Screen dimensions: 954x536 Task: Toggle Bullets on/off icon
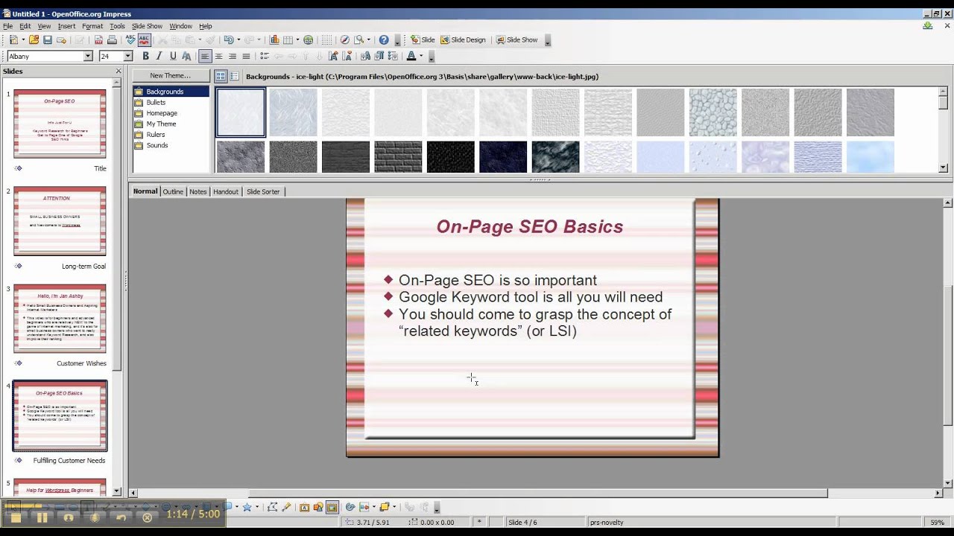coord(264,57)
